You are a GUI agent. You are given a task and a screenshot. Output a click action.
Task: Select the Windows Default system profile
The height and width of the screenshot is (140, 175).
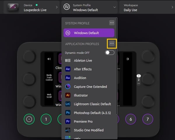89,33
